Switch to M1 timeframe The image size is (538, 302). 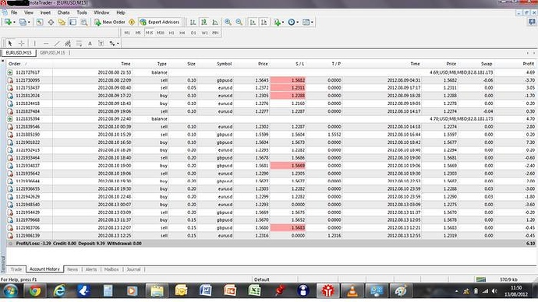[x=127, y=33]
